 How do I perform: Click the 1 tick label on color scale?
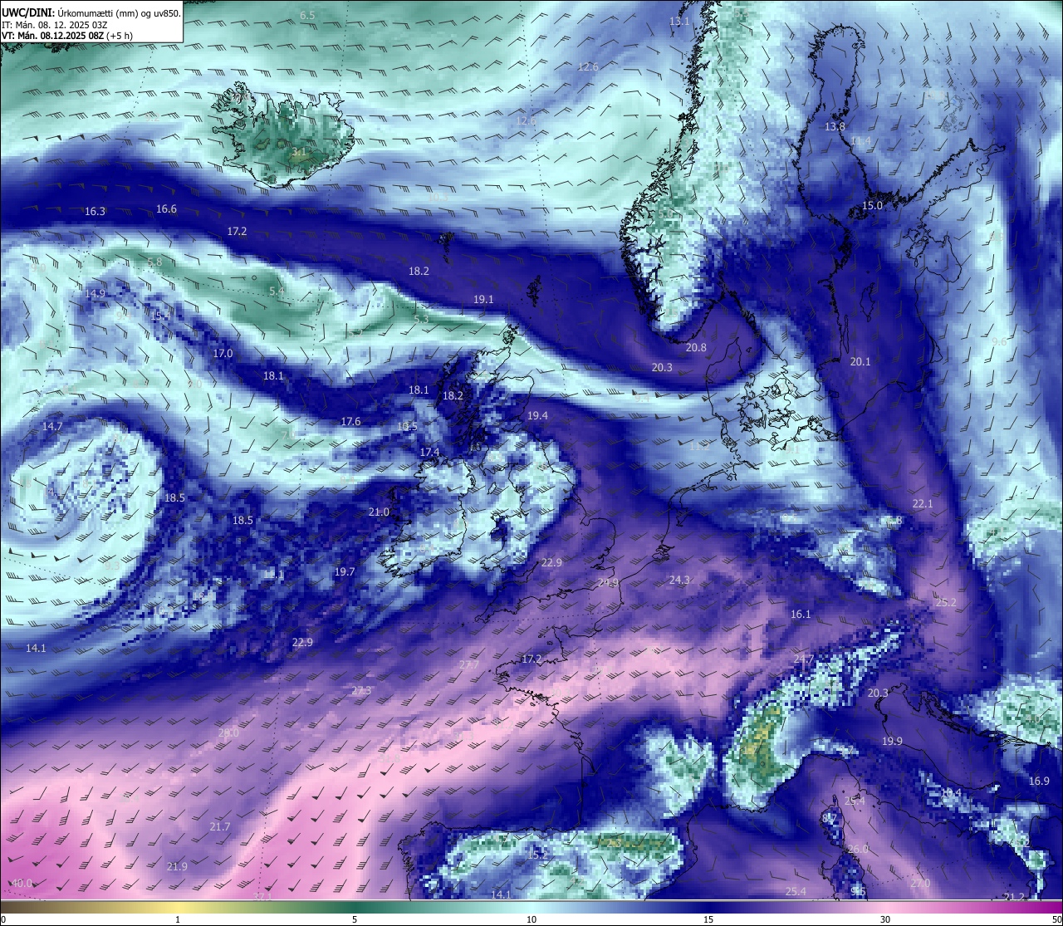(178, 919)
